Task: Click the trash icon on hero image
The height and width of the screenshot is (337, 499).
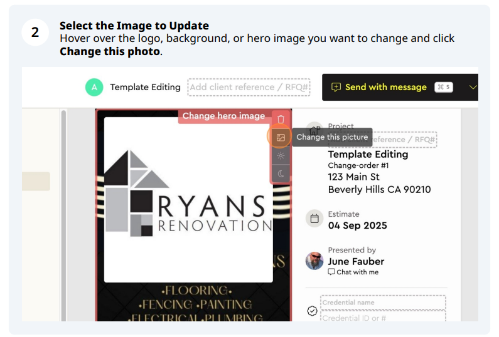Action: (x=281, y=120)
